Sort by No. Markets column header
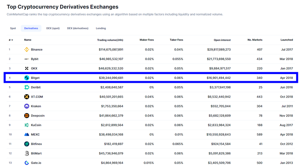 pyautogui.click(x=255, y=40)
